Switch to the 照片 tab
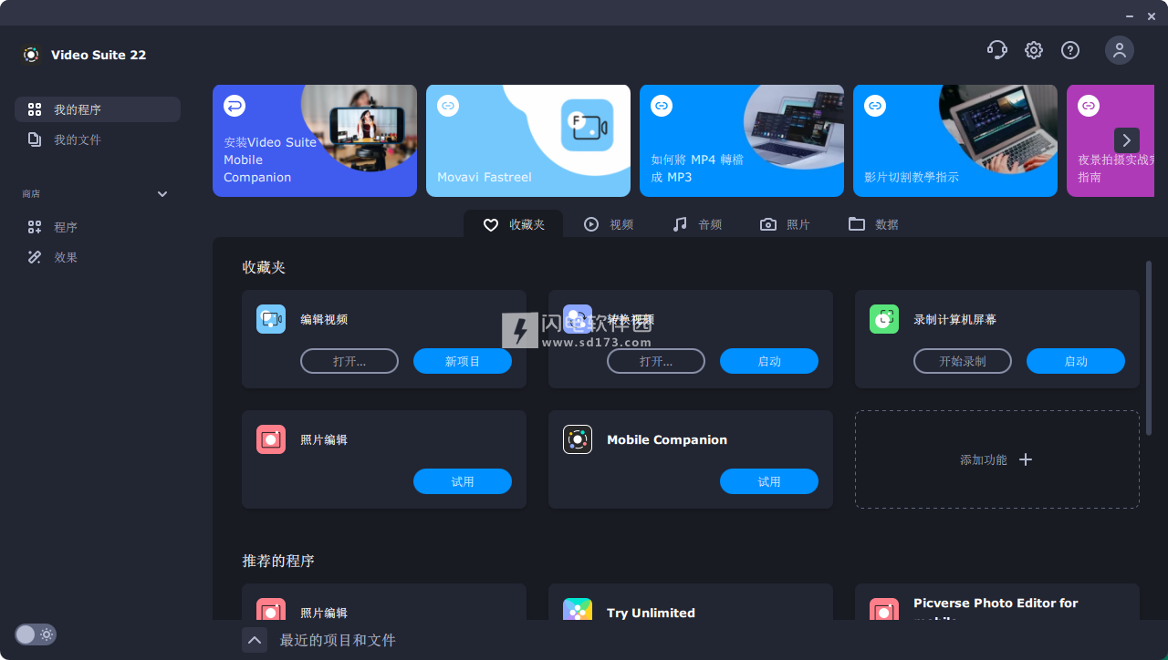The height and width of the screenshot is (660, 1168). 786,224
